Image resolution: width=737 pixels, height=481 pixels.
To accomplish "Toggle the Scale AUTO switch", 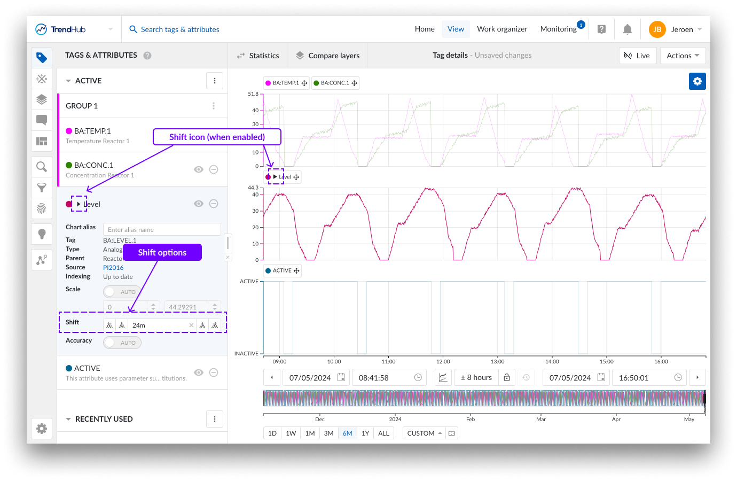I will click(x=122, y=292).
